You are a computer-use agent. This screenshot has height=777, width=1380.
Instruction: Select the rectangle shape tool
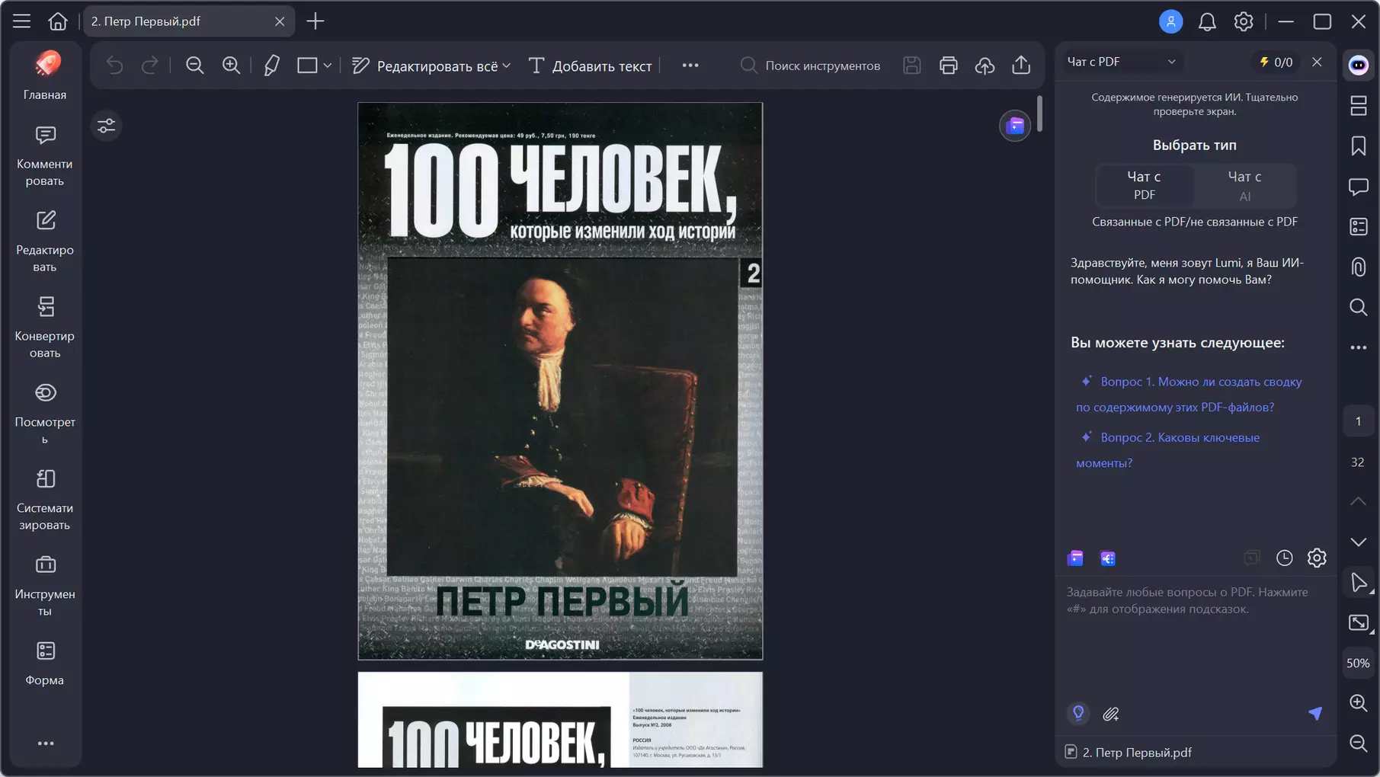[x=307, y=66]
